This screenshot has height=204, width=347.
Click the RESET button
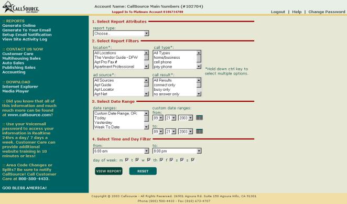click(143, 171)
